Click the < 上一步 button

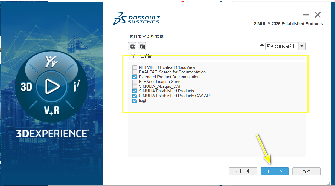click(x=243, y=171)
